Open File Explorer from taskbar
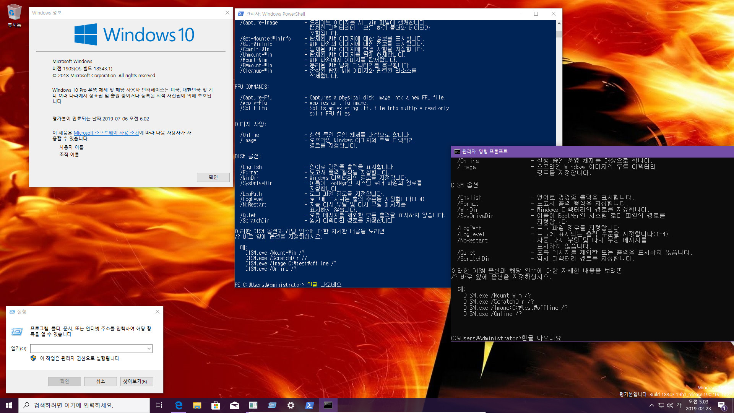The width and height of the screenshot is (734, 413). click(x=197, y=405)
